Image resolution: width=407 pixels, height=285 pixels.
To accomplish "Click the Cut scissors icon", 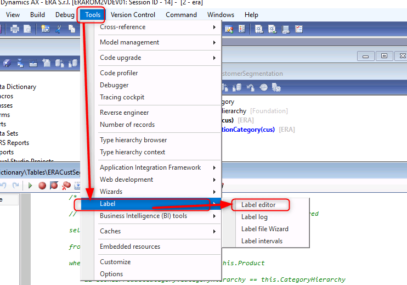I will [x=58, y=29].
